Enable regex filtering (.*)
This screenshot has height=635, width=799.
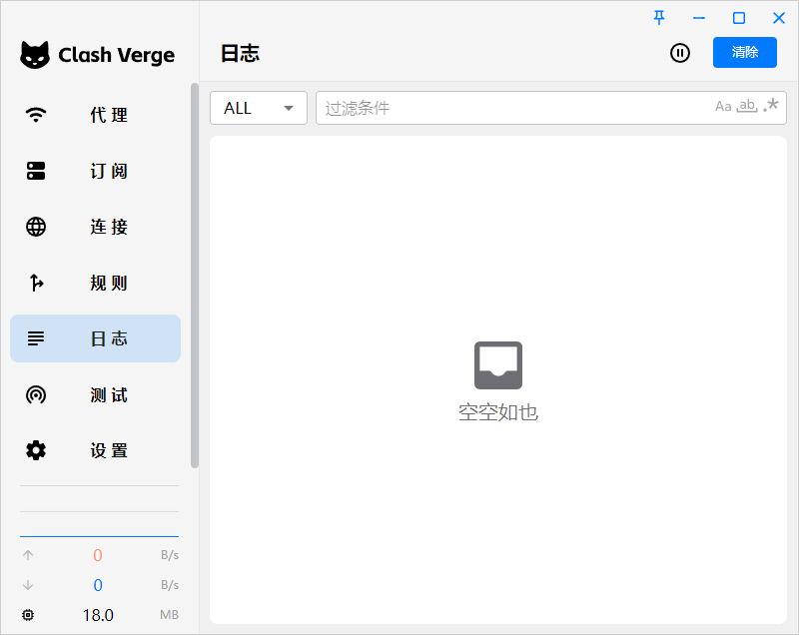(x=768, y=106)
